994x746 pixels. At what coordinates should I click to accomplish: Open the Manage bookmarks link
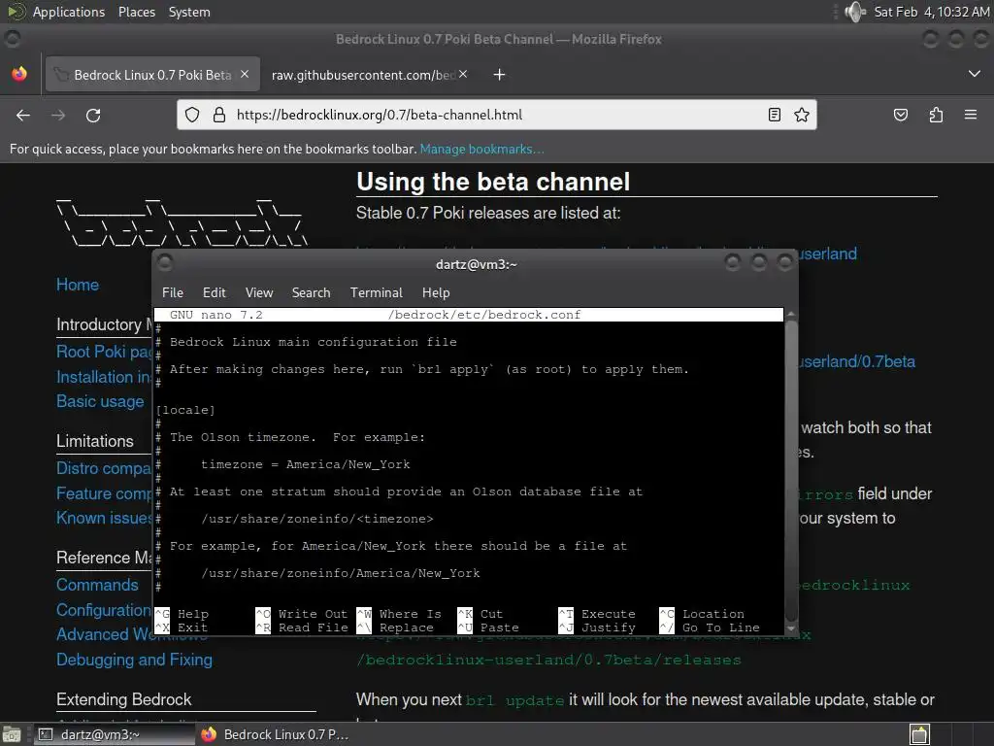[x=481, y=149]
